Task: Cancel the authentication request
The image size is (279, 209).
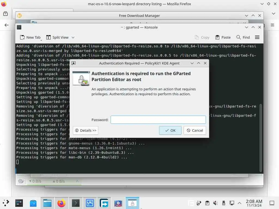Action: (x=195, y=130)
